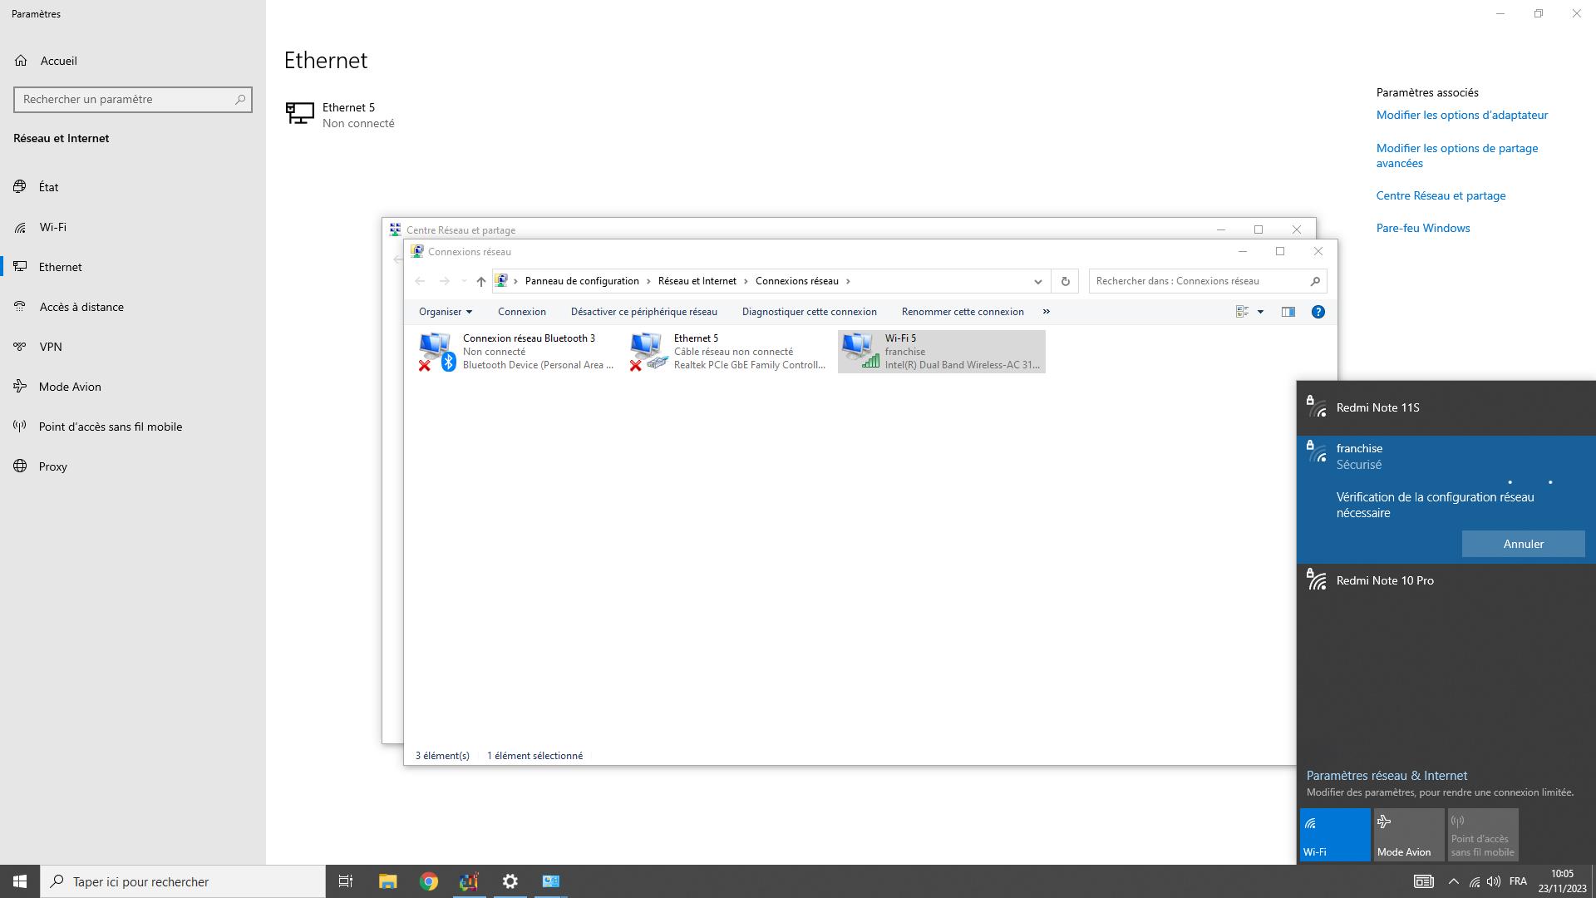Show more toolbar commands chevron
The image size is (1596, 898).
(1046, 312)
